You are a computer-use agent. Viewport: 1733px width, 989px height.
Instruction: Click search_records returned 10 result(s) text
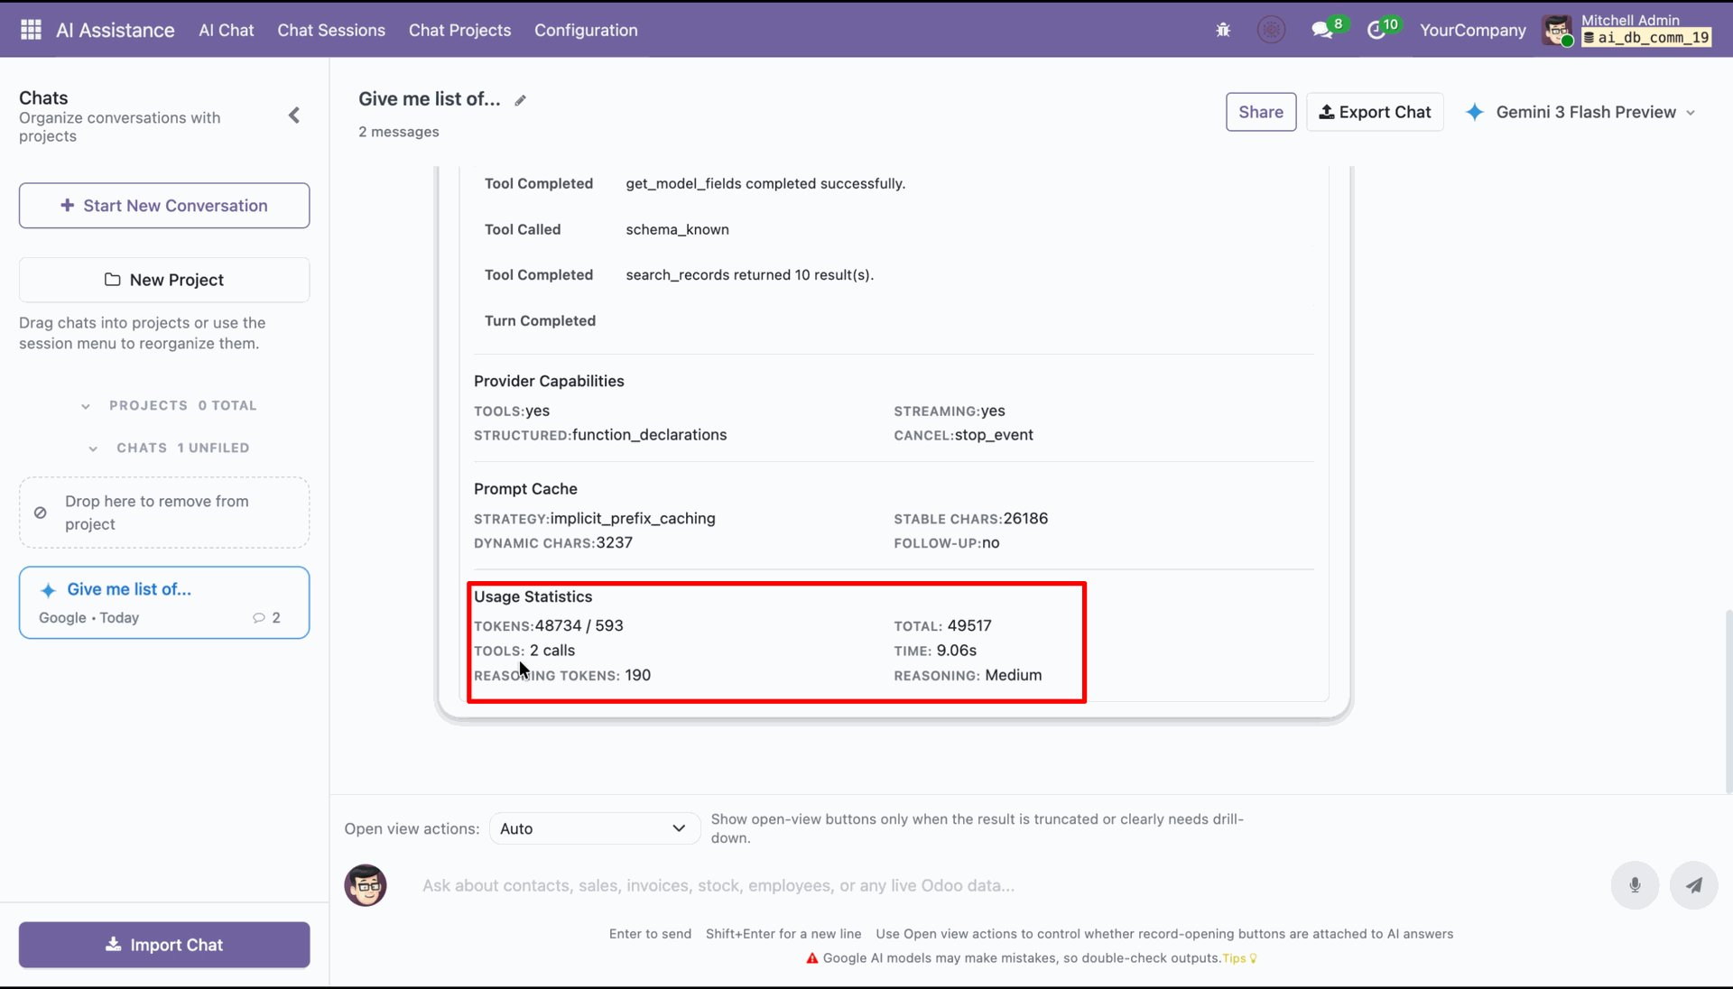(749, 275)
